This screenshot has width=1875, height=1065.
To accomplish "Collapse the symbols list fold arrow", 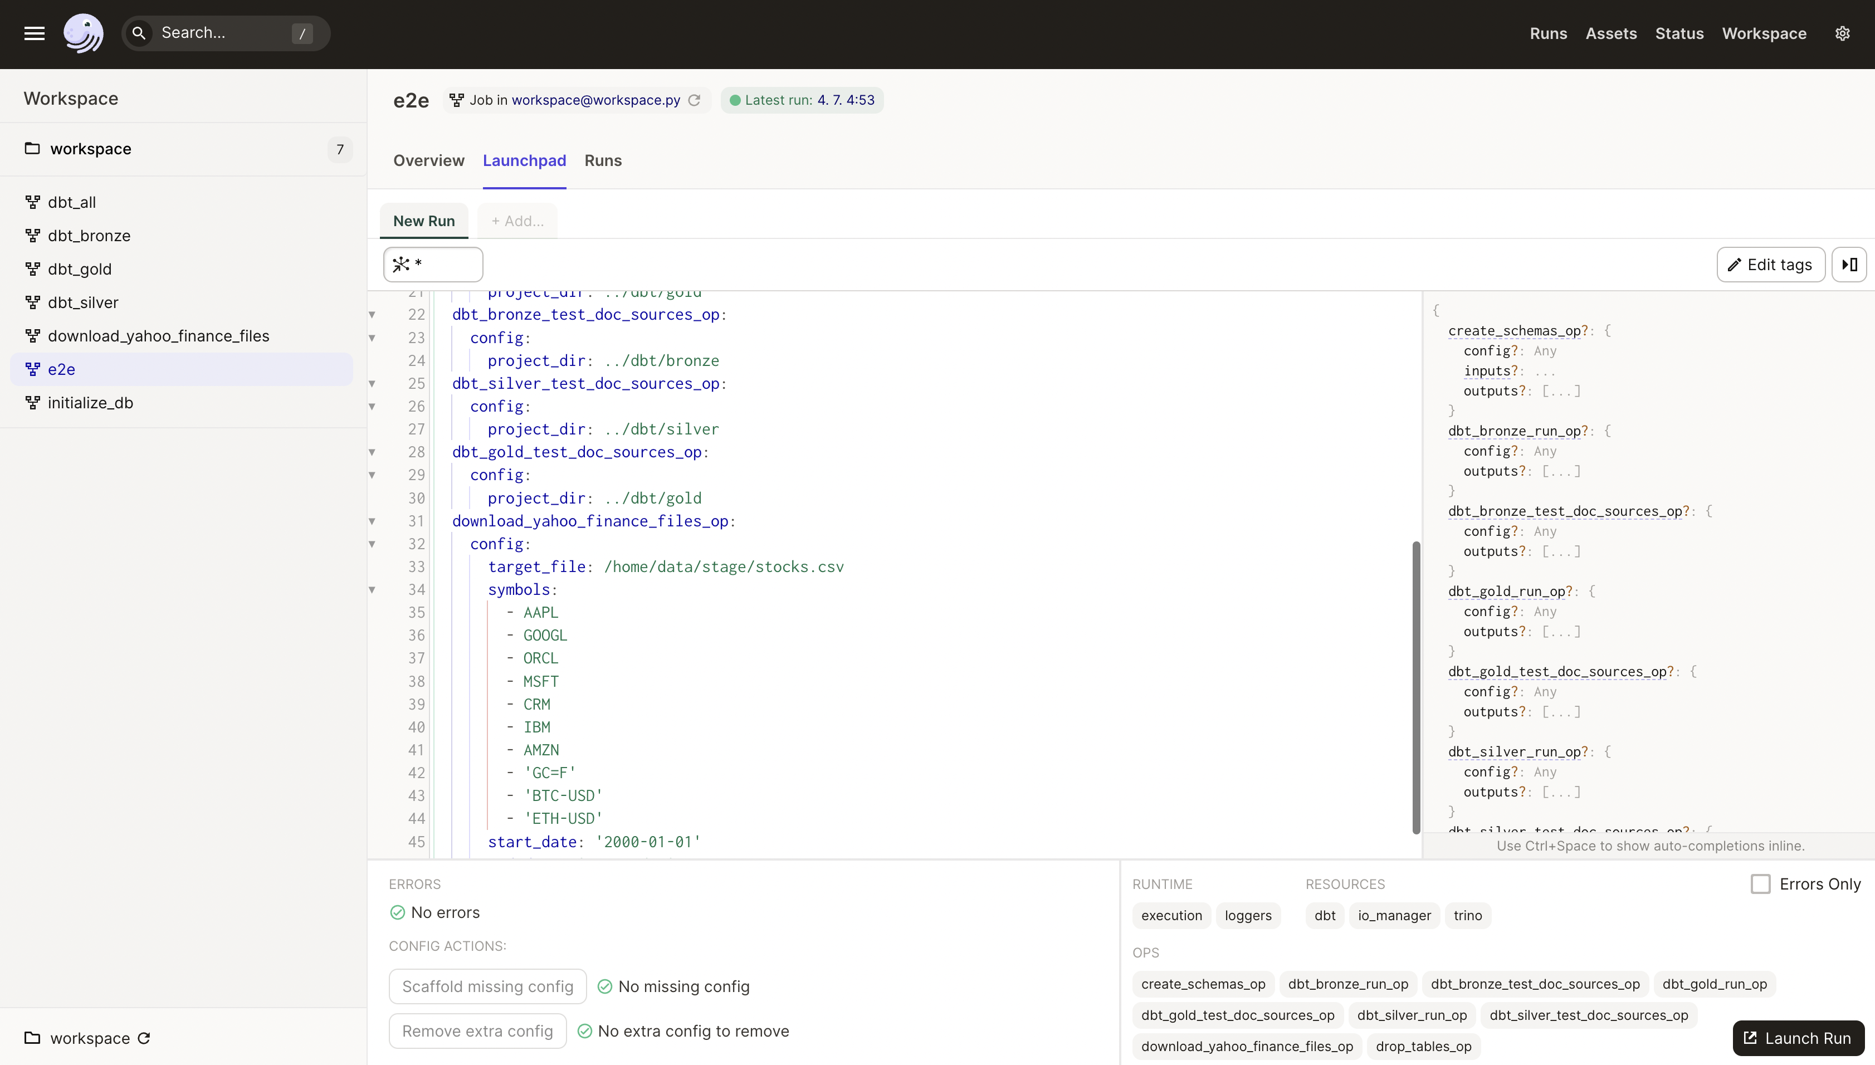I will [x=372, y=589].
